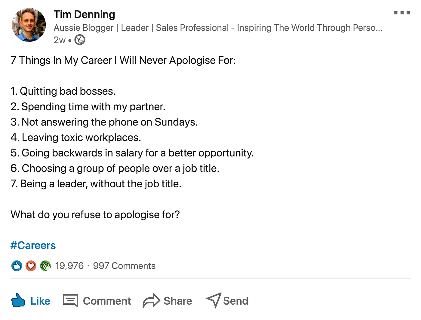Click the Share arrow icon

point(151,300)
